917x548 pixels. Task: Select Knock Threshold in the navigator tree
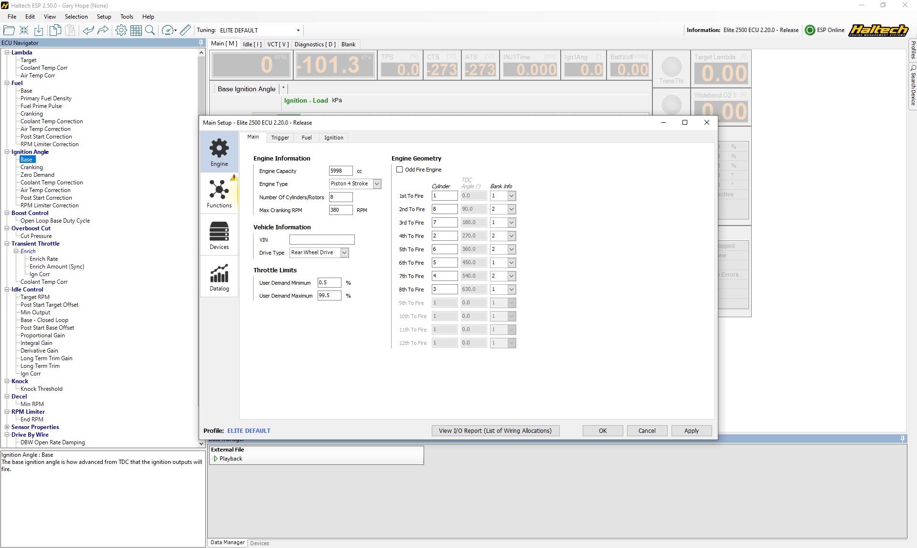pos(42,389)
